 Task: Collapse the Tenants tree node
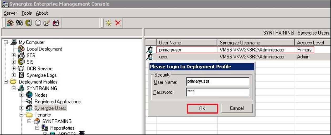[22, 115]
